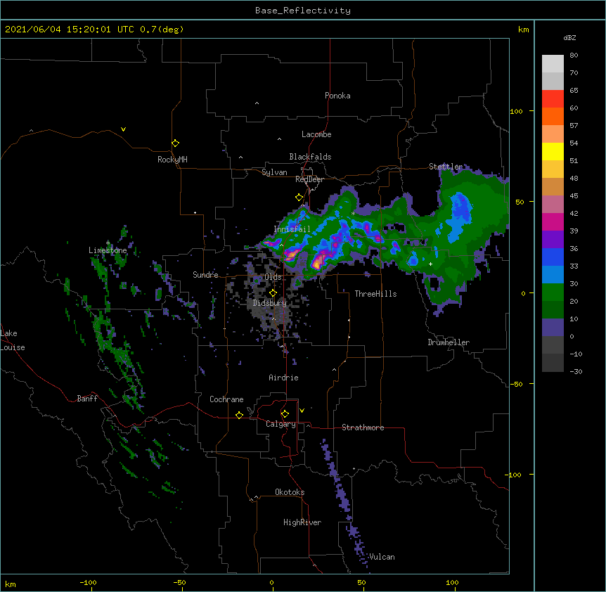The image size is (606, 592).
Task: Click the slate purple swatch below 10
Action: click(x=553, y=328)
